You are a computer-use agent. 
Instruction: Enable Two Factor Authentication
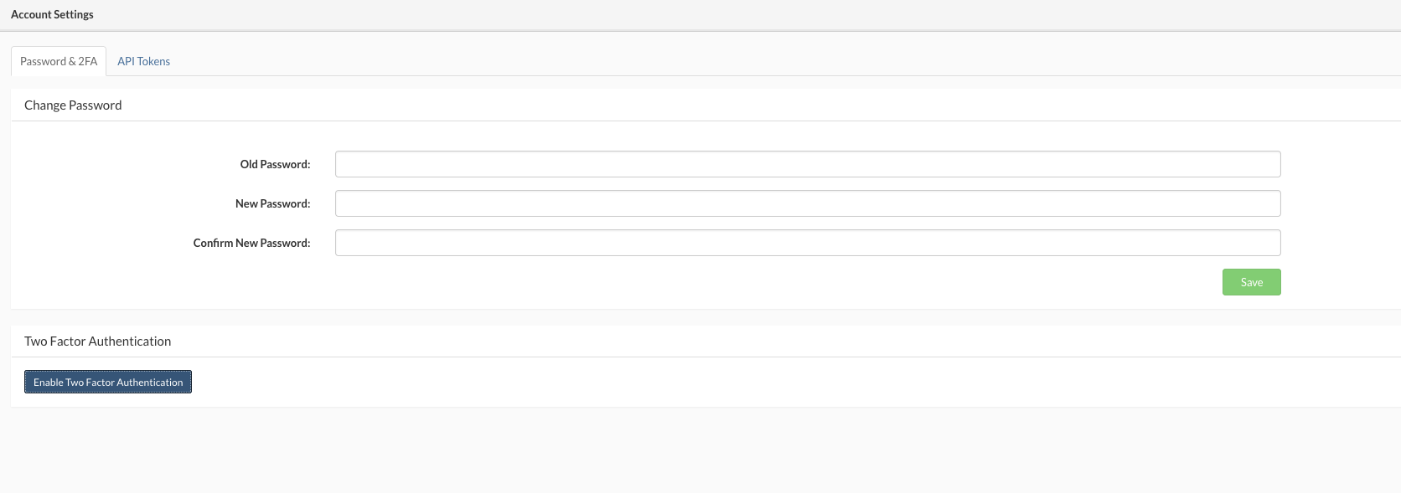[108, 382]
